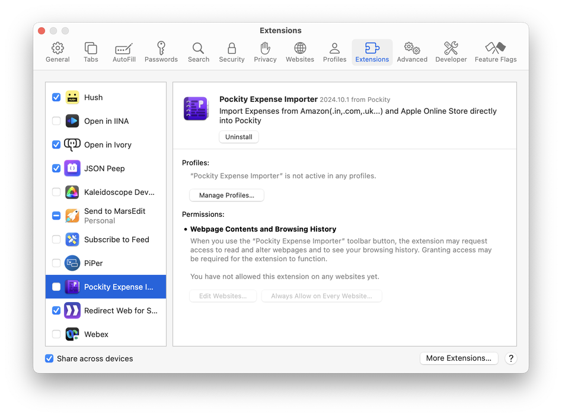Close the Extensions window with red button
The height and width of the screenshot is (417, 562).
pyautogui.click(x=41, y=31)
